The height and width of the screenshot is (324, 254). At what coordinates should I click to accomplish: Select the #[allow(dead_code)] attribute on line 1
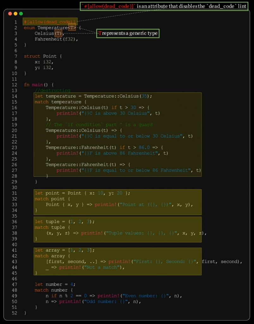pos(50,22)
